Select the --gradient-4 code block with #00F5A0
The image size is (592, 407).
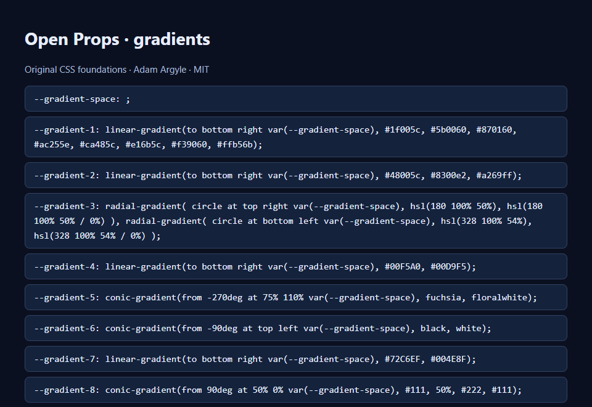pyautogui.click(x=295, y=266)
